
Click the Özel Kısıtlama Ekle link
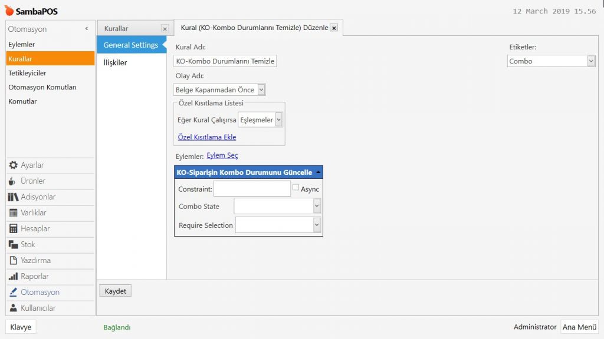[206, 137]
